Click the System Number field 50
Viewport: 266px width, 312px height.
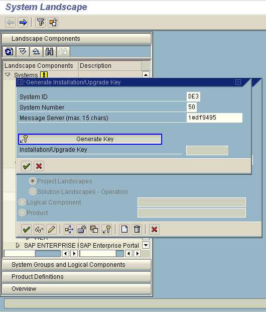(x=192, y=107)
